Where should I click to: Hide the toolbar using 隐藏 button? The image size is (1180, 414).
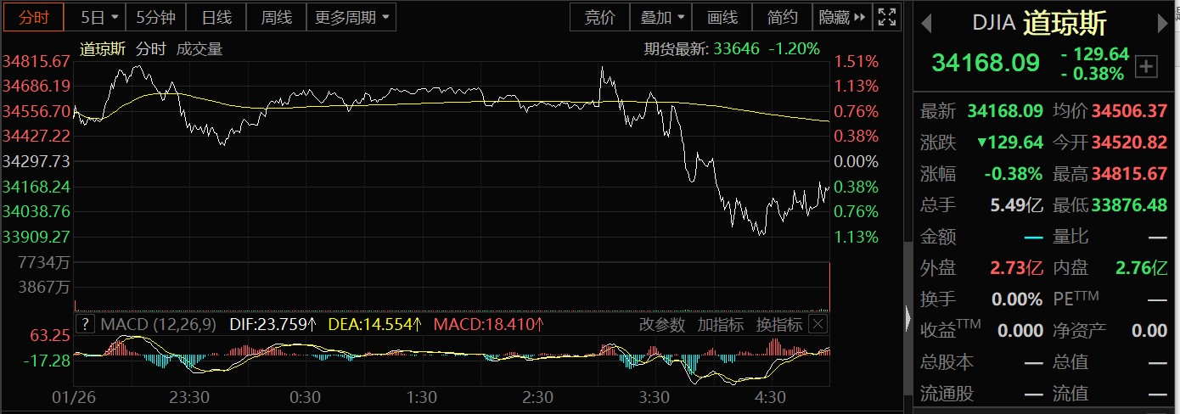pyautogui.click(x=842, y=17)
